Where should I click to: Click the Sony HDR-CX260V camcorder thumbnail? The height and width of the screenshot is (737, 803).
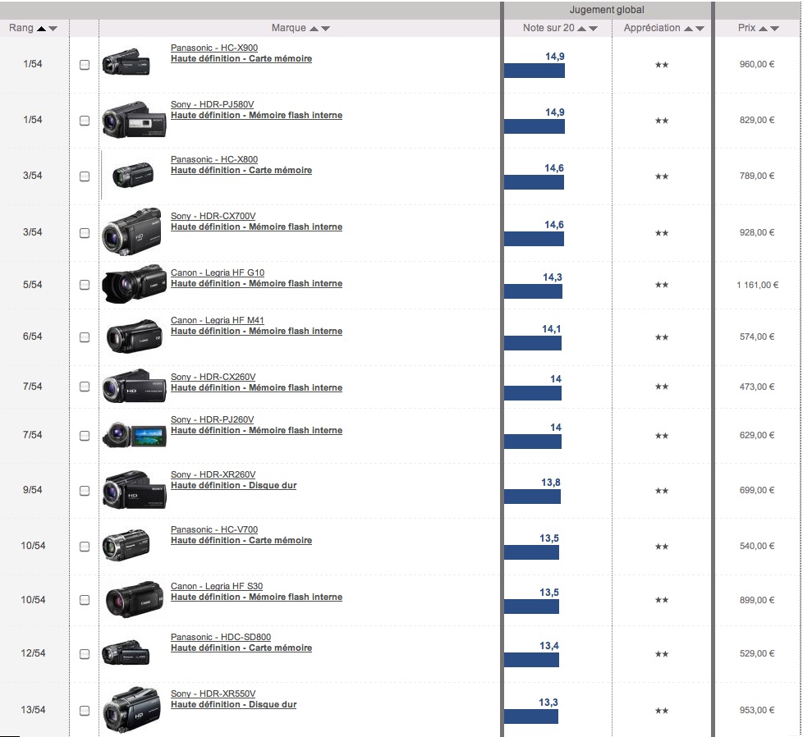[x=134, y=386]
